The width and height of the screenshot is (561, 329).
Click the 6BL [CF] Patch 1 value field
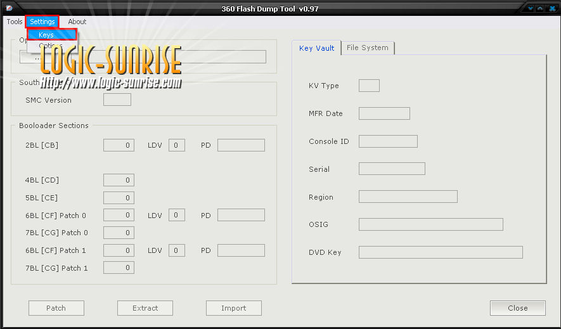click(119, 250)
